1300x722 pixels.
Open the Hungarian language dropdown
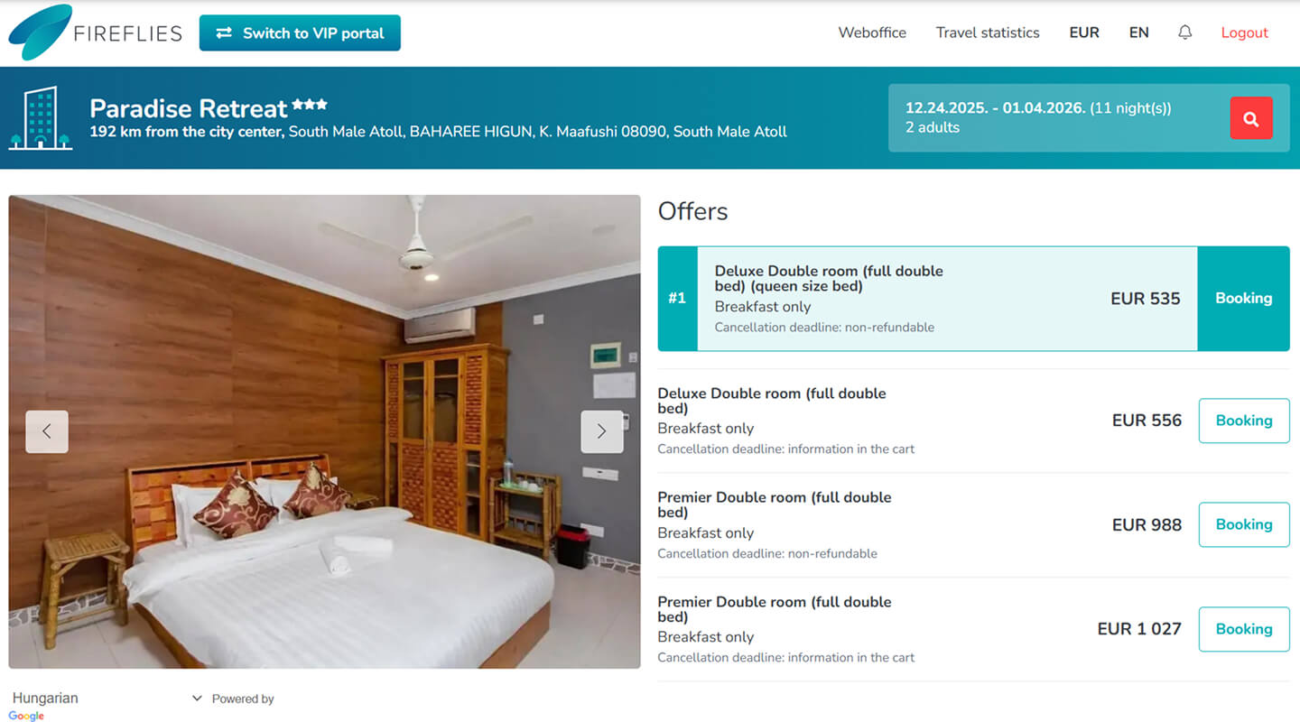tap(107, 699)
